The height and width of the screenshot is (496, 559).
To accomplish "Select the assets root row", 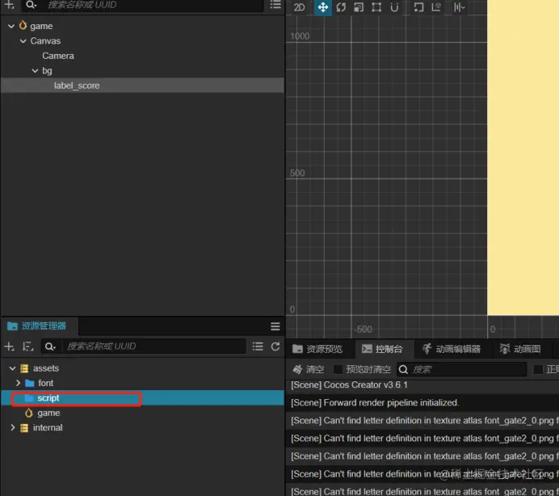I will pos(46,368).
